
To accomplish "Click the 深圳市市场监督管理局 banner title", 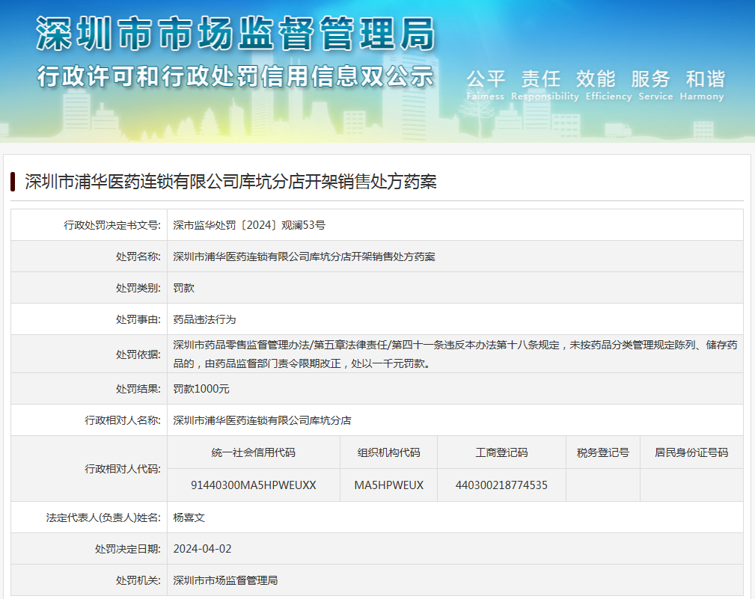I will (236, 34).
